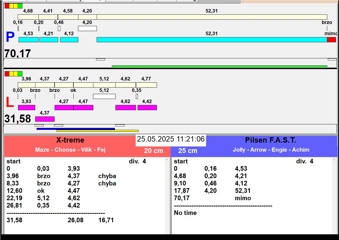This screenshot has height=240, width=339.
Task: Click the No time result text
Action: coord(185,213)
